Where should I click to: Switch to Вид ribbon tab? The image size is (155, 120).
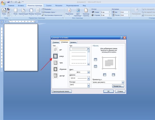pos(84,5)
